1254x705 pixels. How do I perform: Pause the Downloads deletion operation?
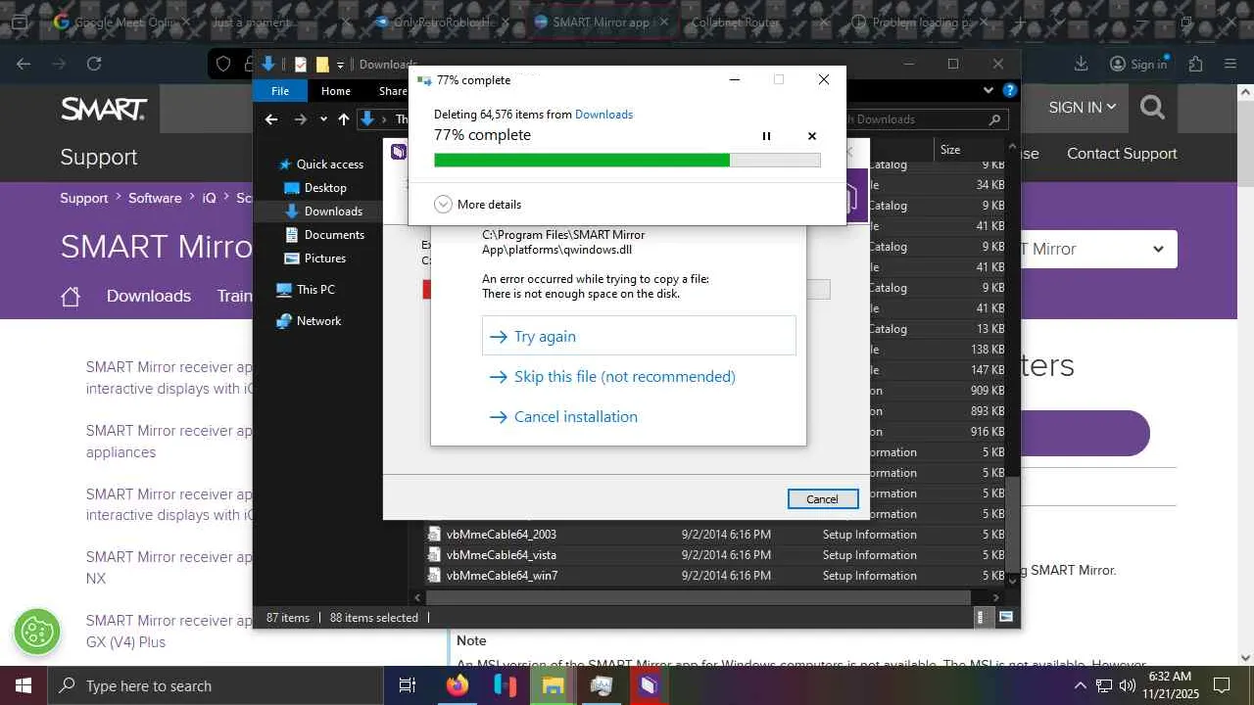tap(766, 136)
